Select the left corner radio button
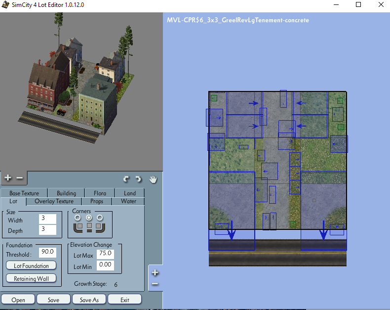The image size is (390, 310). (x=78, y=218)
